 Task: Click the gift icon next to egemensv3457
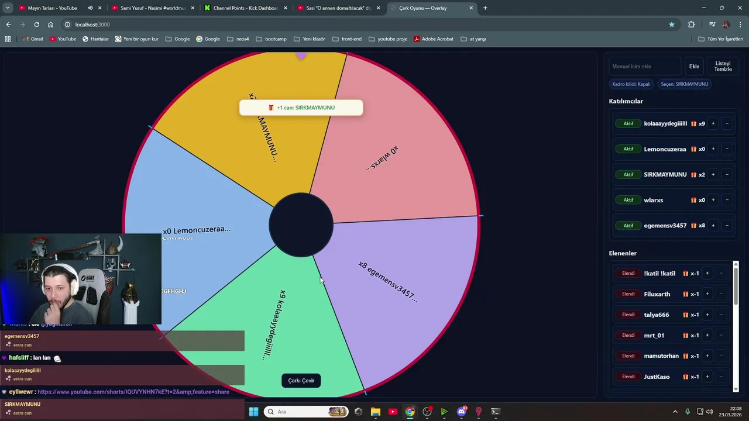pos(693,225)
